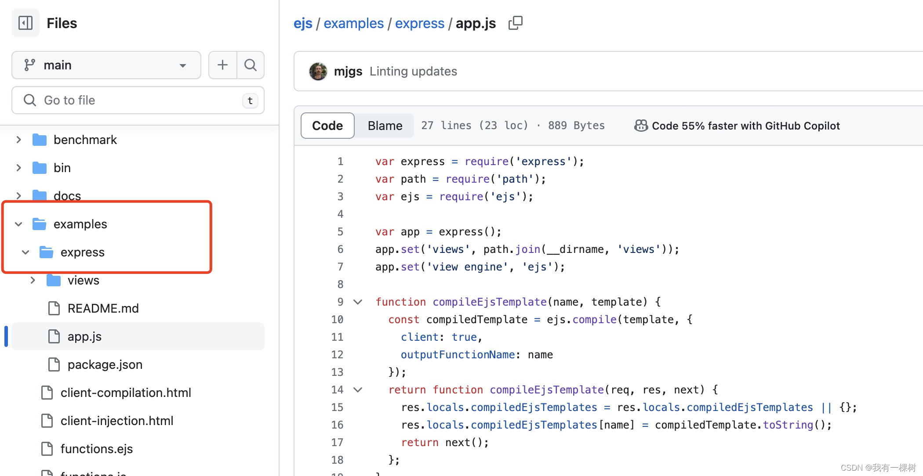Click mjgs user avatar

click(x=318, y=71)
